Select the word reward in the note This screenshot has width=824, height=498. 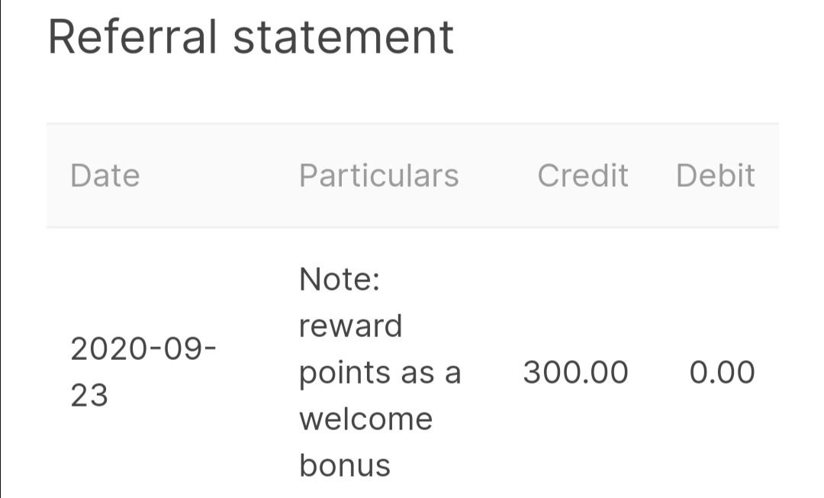tap(350, 326)
